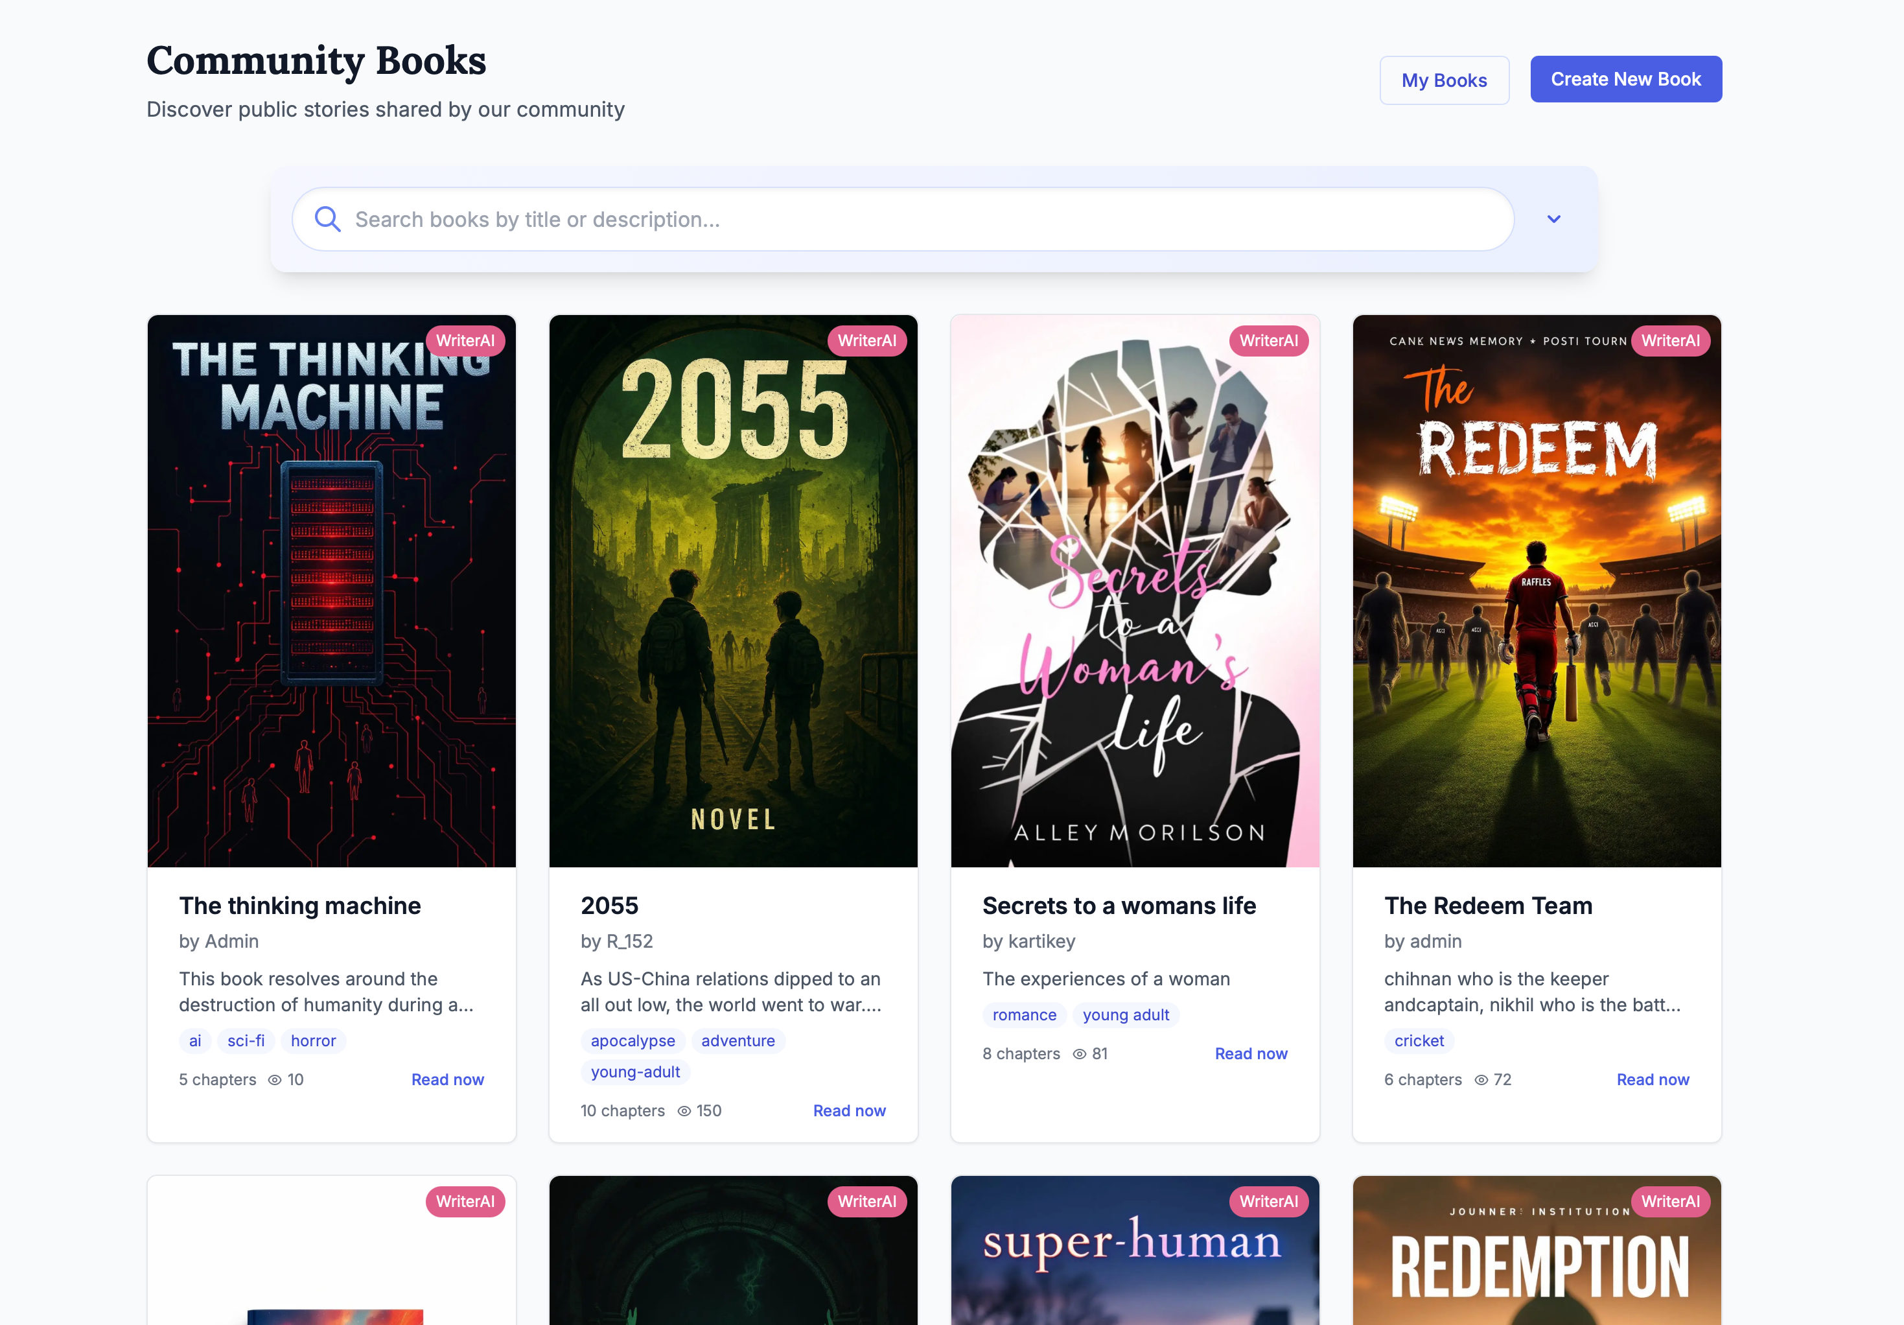Image resolution: width=1904 pixels, height=1325 pixels.
Task: Click description 'The experiences of a woman'
Action: [x=1106, y=979]
